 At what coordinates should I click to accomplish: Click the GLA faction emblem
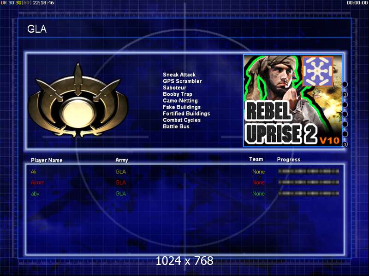point(78,100)
